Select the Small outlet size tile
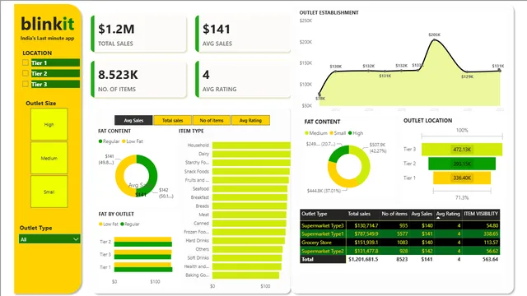This screenshot has width=527, height=296. point(49,192)
